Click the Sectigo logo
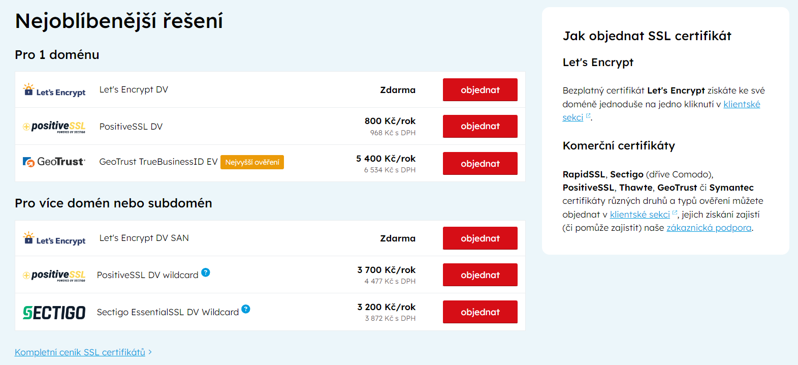Viewport: 798px width, 365px height. pyautogui.click(x=54, y=312)
